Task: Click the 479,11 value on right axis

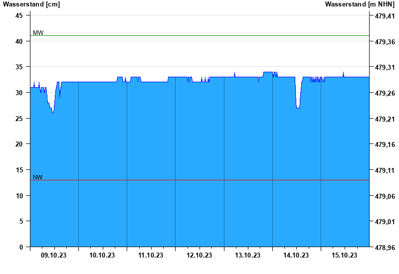Action: click(x=385, y=170)
